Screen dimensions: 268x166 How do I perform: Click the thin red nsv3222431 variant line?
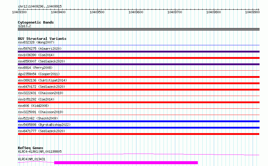point(139,96)
